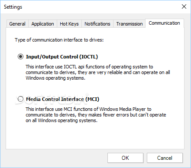The height and width of the screenshot is (168, 191).
Task: Switch to the General tab
Action: coord(17,24)
